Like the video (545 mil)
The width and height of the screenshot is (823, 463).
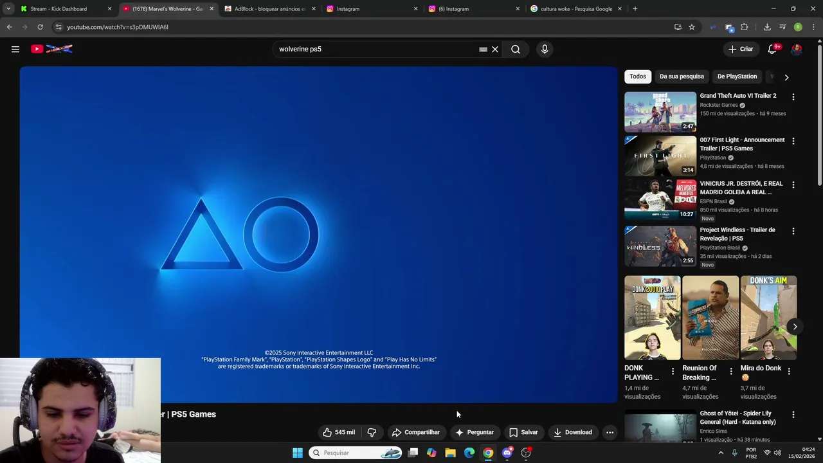[339, 432]
